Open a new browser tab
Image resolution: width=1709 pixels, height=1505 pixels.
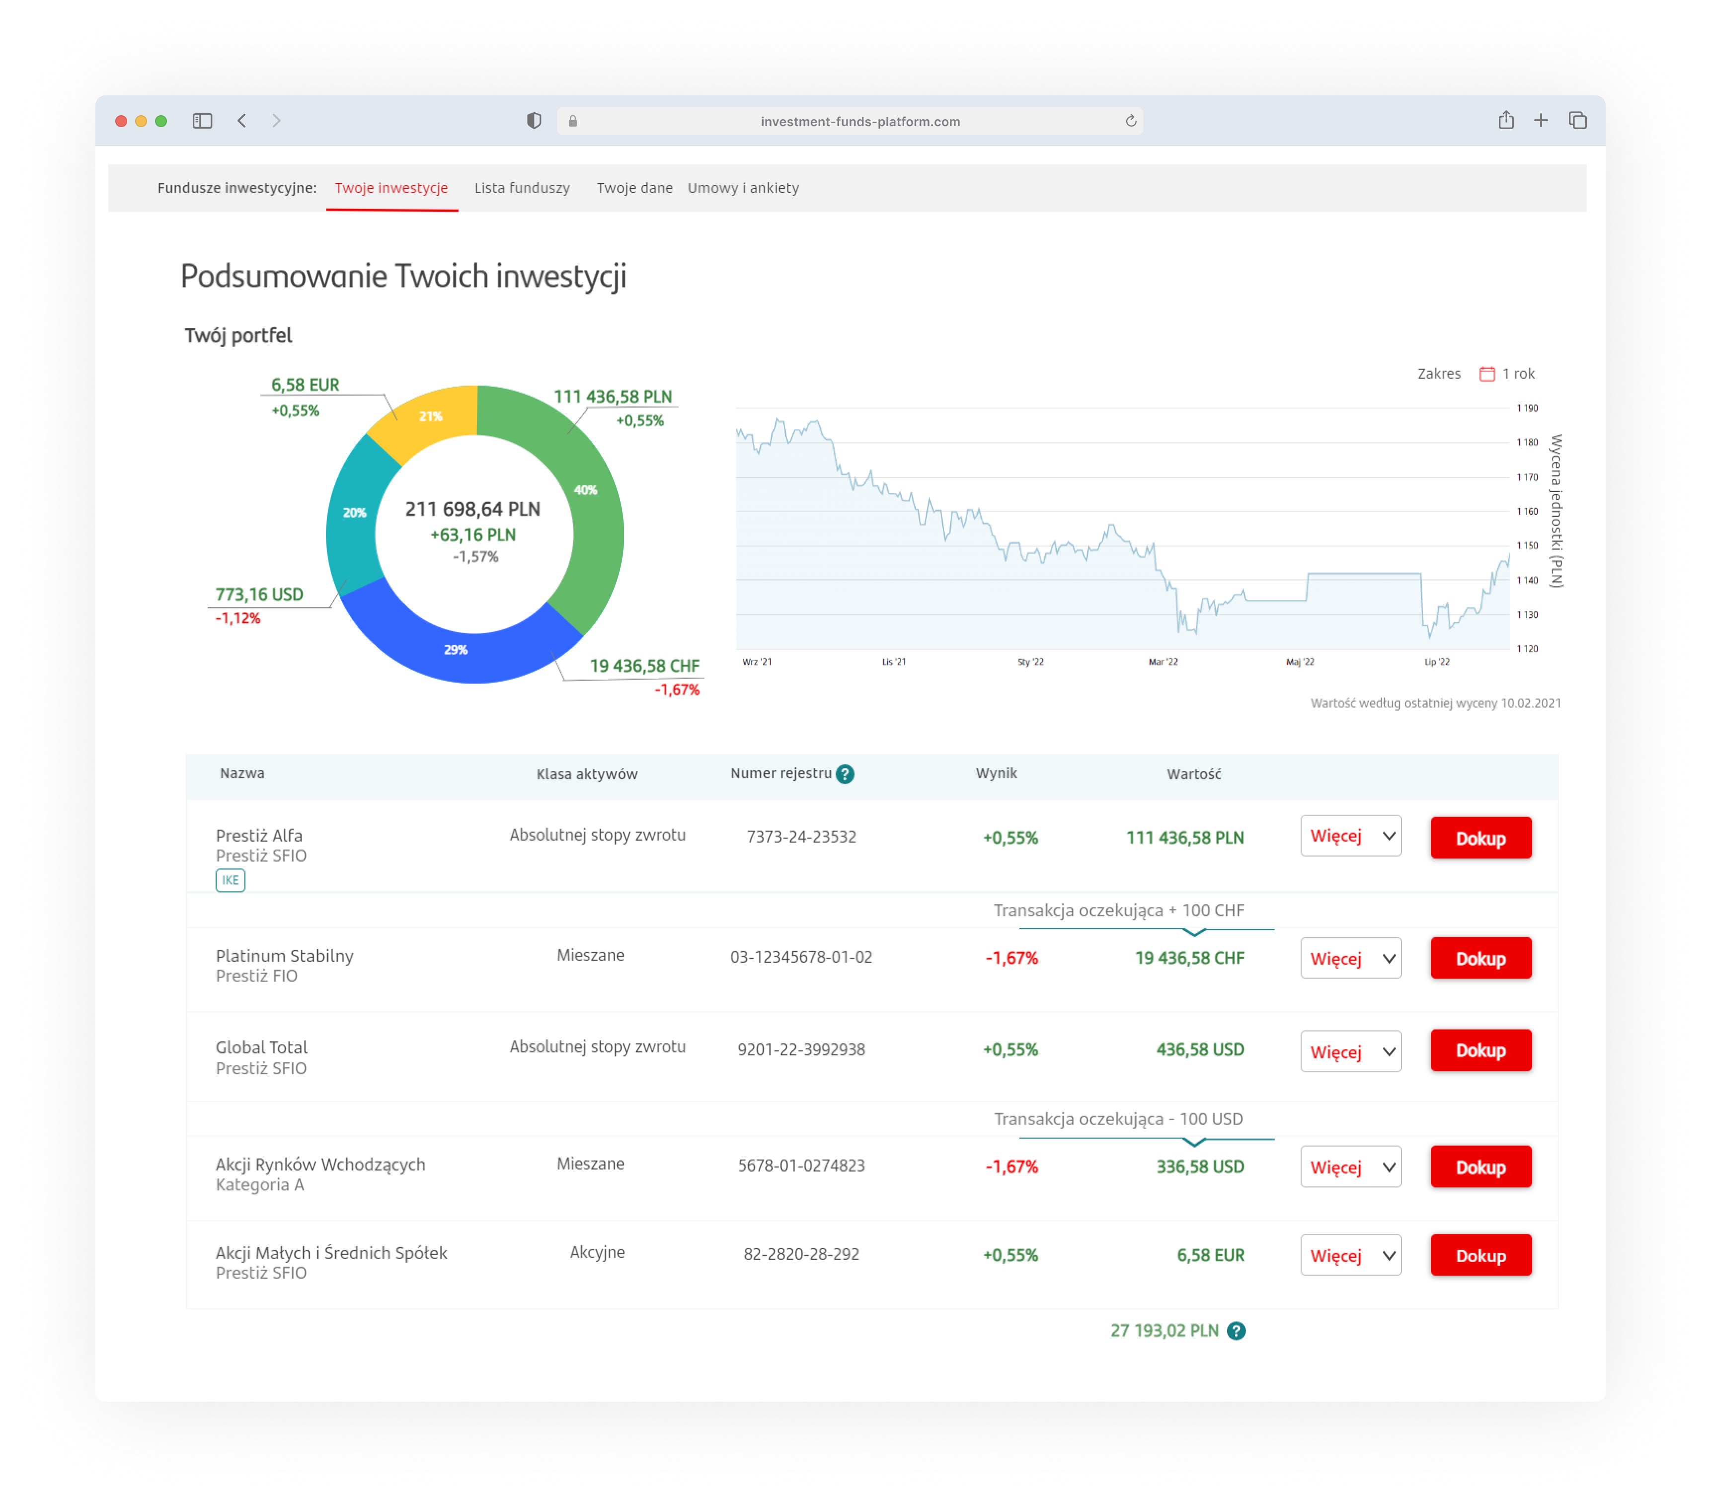pyautogui.click(x=1541, y=121)
